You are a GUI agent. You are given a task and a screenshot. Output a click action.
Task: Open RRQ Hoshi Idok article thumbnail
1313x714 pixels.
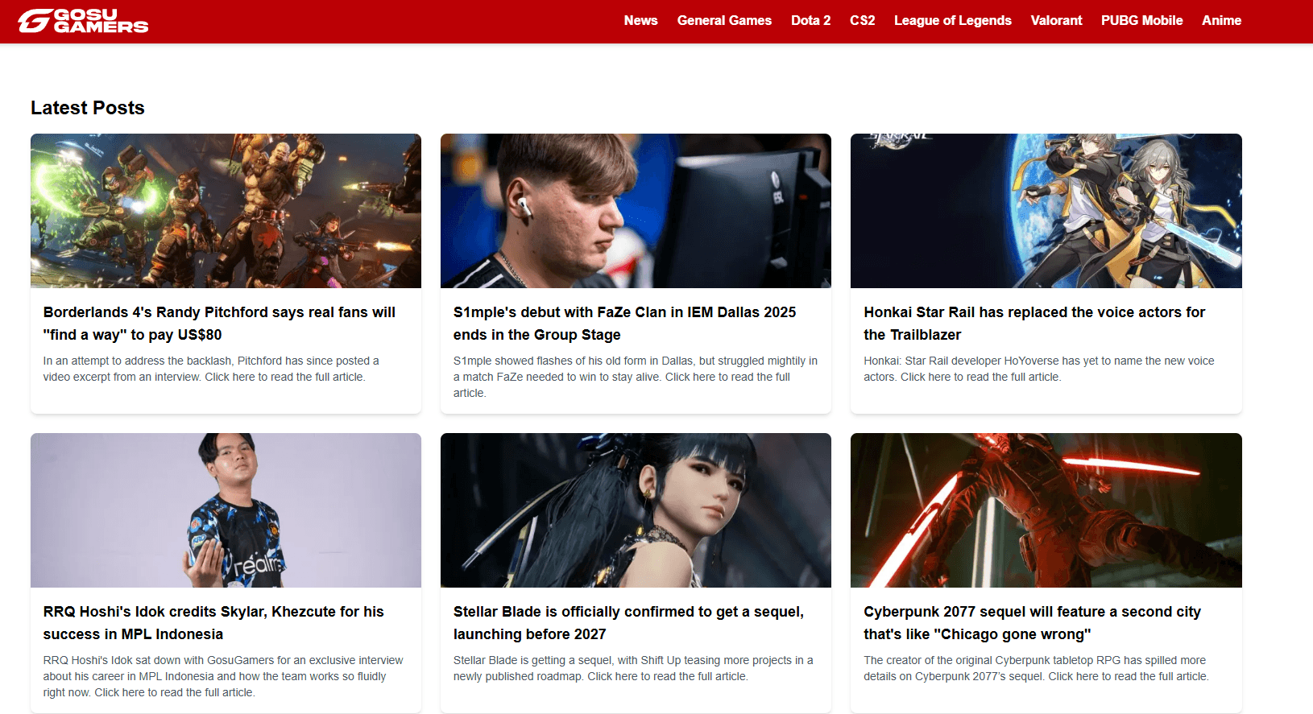226,510
